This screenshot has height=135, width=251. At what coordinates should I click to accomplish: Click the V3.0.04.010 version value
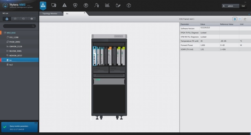coord(205,28)
